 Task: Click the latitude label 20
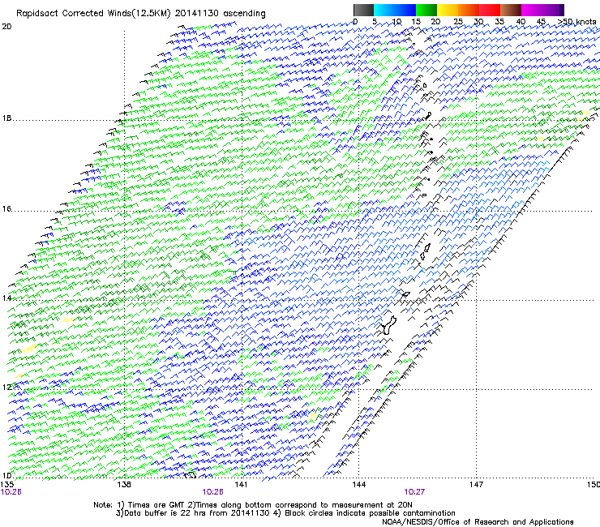point(6,27)
